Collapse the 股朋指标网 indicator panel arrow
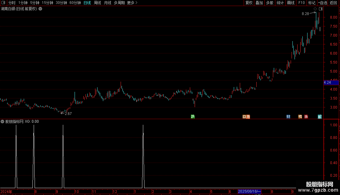 (x=2, y=121)
